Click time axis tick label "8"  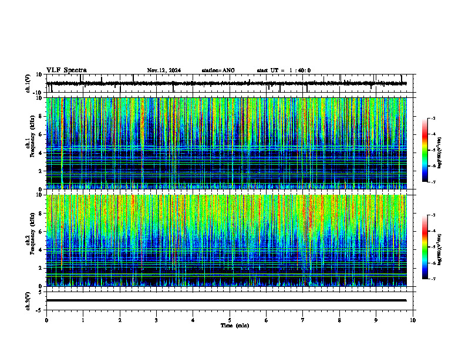pyautogui.click(x=339, y=320)
